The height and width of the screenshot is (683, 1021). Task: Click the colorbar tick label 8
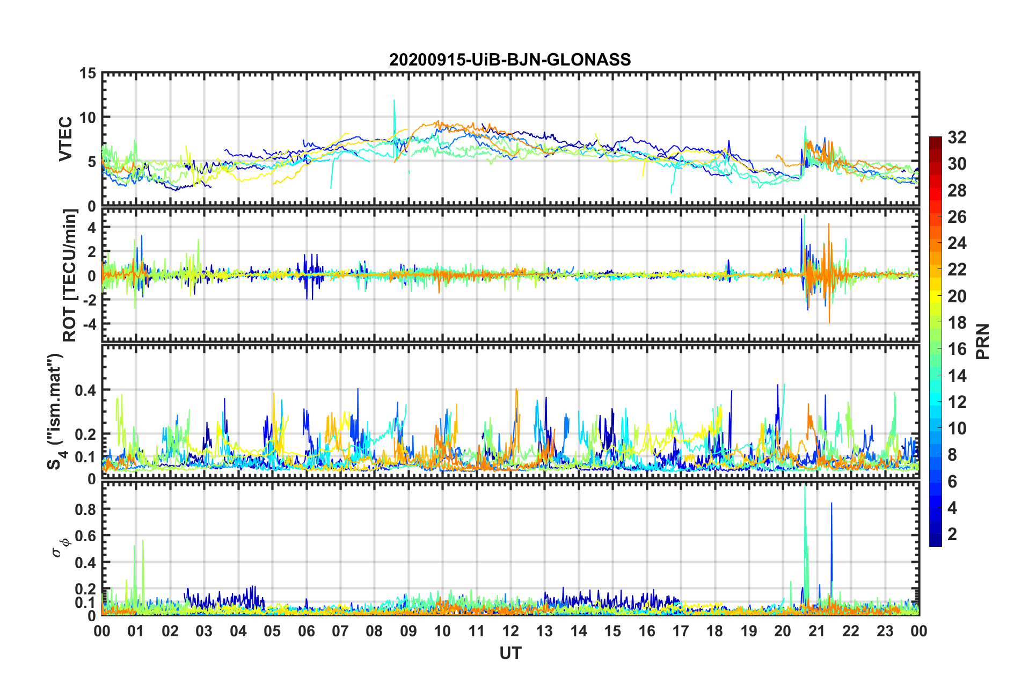pos(952,455)
